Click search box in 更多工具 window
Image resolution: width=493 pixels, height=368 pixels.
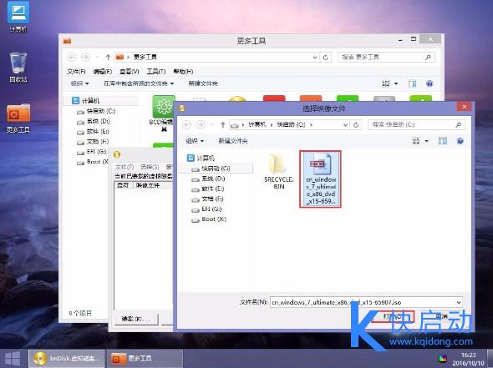(386, 57)
